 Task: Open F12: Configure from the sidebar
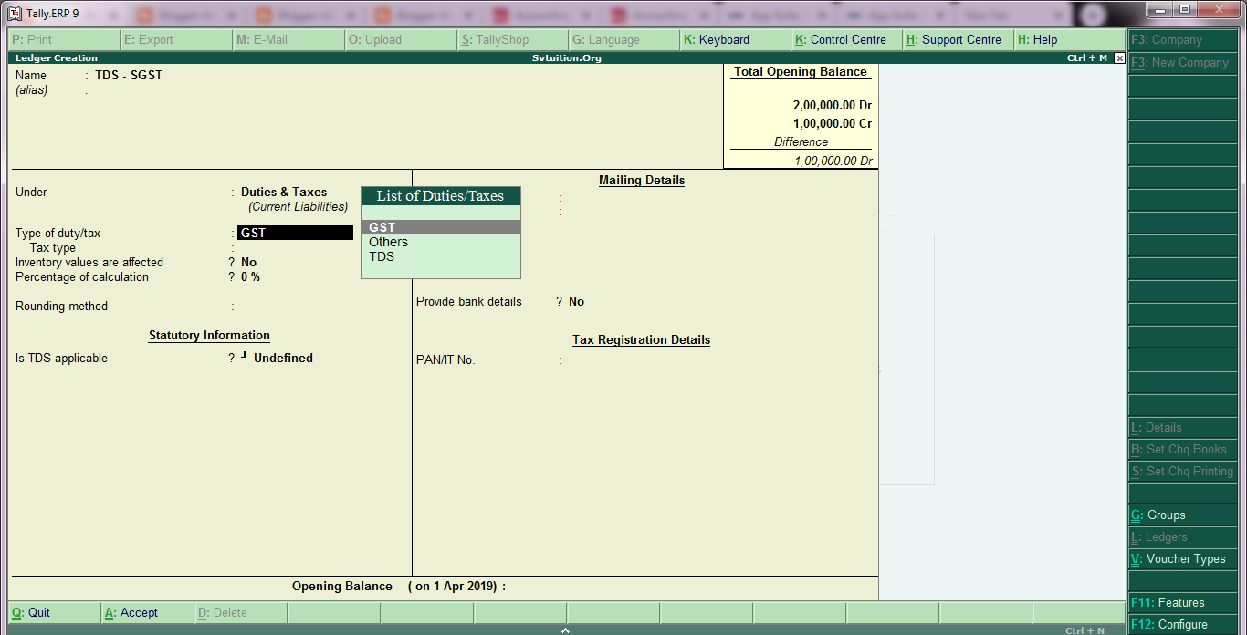pyautogui.click(x=1181, y=624)
